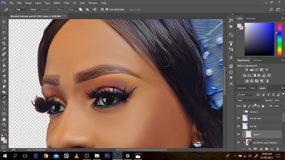This screenshot has height=160, width=285.
Task: Toggle lock image pixels brush icon
Action: tap(249, 106)
